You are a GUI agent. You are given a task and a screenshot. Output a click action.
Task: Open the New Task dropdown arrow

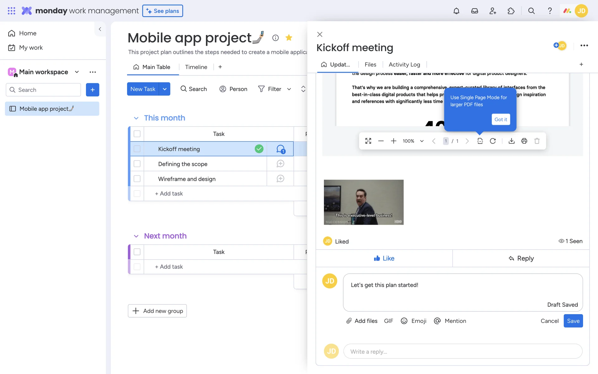click(x=165, y=89)
